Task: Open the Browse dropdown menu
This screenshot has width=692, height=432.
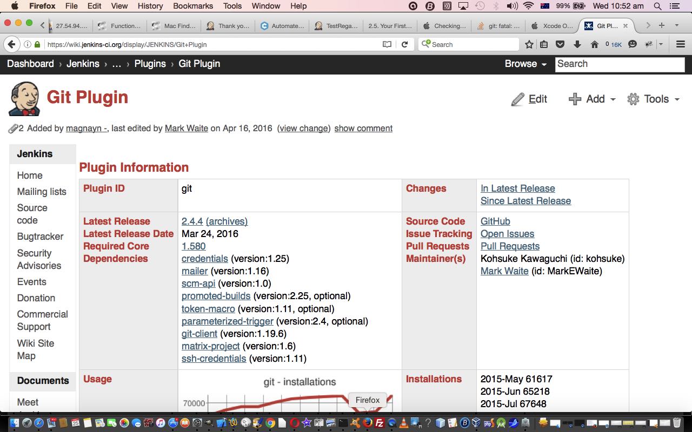Action: [525, 64]
